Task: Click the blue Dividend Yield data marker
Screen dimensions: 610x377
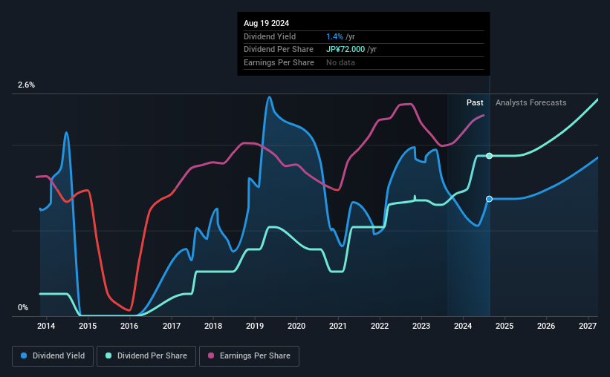Action: 490,199
